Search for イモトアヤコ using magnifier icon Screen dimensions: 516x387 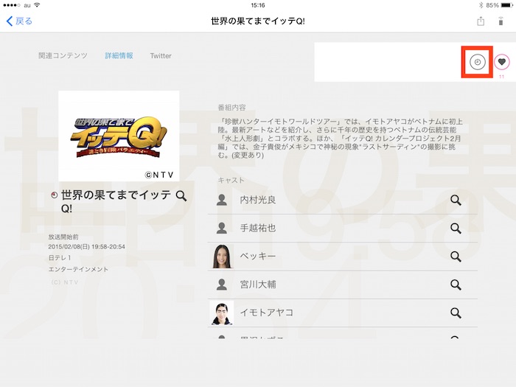coord(456,313)
